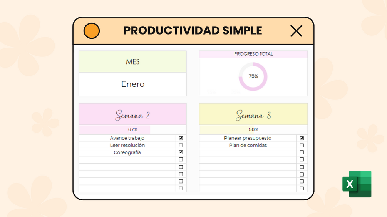Uncheck the Coreografía checkbox

pyautogui.click(x=181, y=152)
